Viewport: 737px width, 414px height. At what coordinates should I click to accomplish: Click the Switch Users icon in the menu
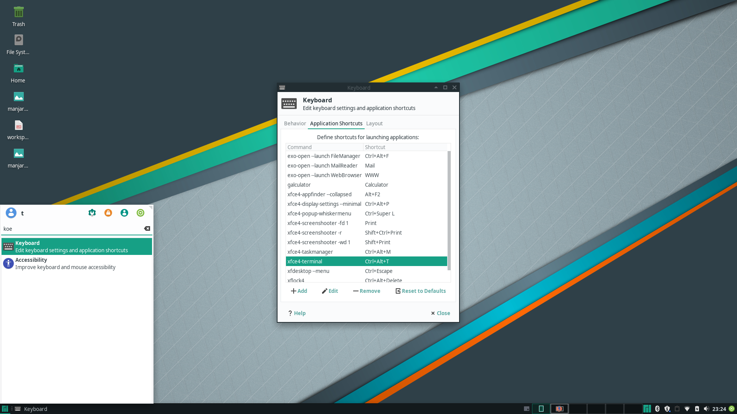(124, 213)
